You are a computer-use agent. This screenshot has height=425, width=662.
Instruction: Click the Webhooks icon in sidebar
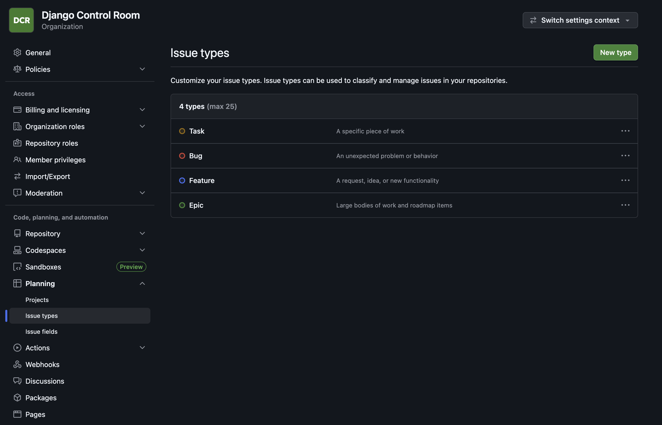tap(17, 364)
